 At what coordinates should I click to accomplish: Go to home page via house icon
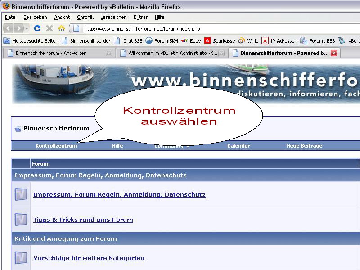[62, 28]
